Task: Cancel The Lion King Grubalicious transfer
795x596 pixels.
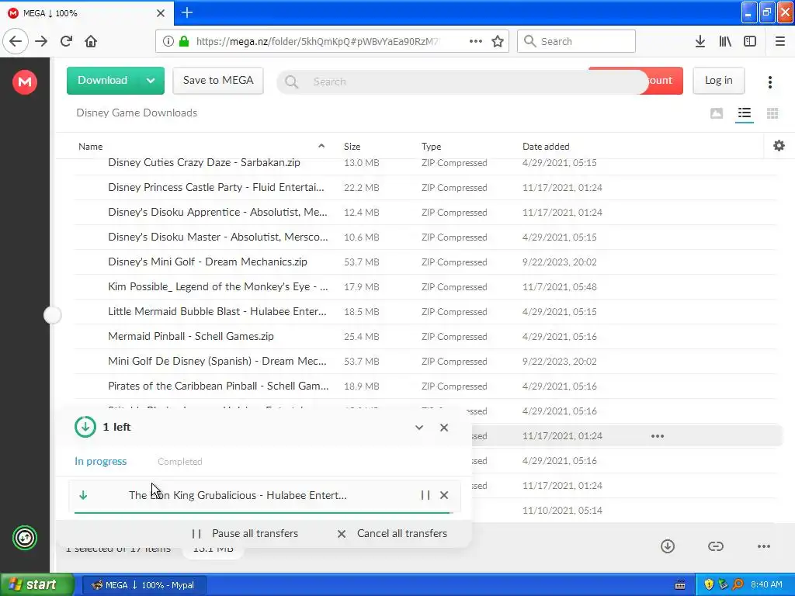Action: tap(444, 495)
